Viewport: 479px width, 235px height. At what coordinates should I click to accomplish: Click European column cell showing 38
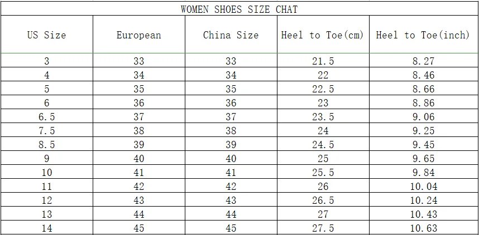click(x=138, y=131)
